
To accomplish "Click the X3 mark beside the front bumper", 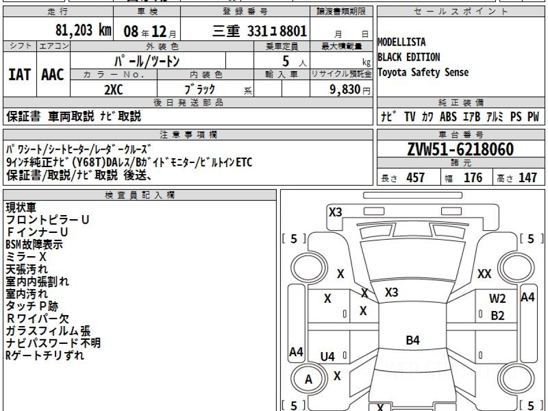I will tap(335, 212).
